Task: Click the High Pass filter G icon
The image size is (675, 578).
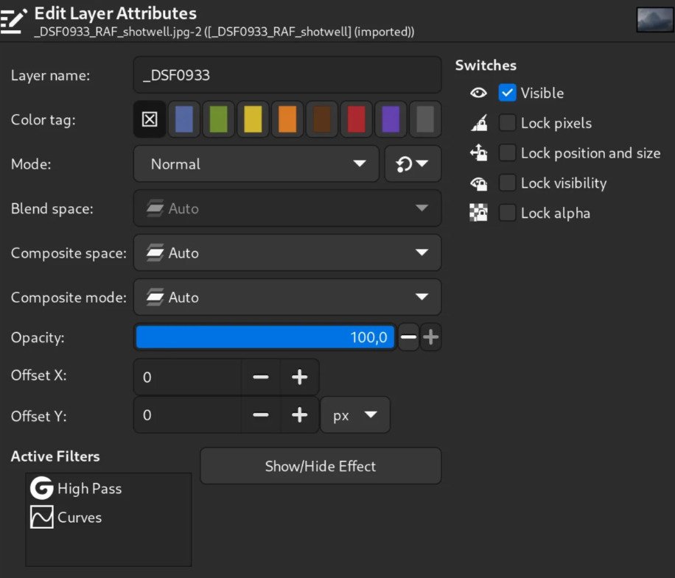Action: tap(41, 488)
